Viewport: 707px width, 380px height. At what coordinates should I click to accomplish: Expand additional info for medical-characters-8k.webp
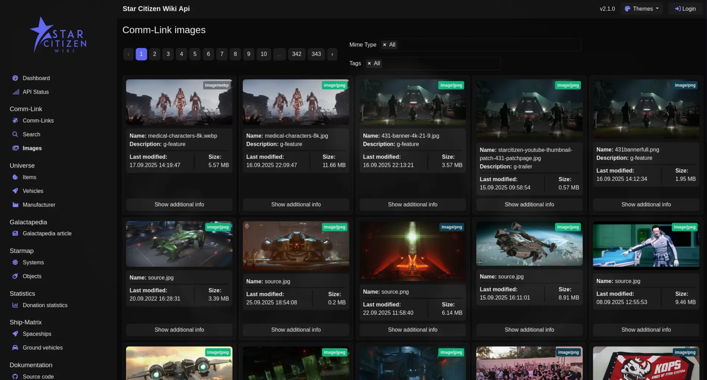coord(179,204)
